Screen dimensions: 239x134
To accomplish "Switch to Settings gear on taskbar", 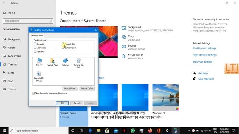I will (x=167, y=131).
